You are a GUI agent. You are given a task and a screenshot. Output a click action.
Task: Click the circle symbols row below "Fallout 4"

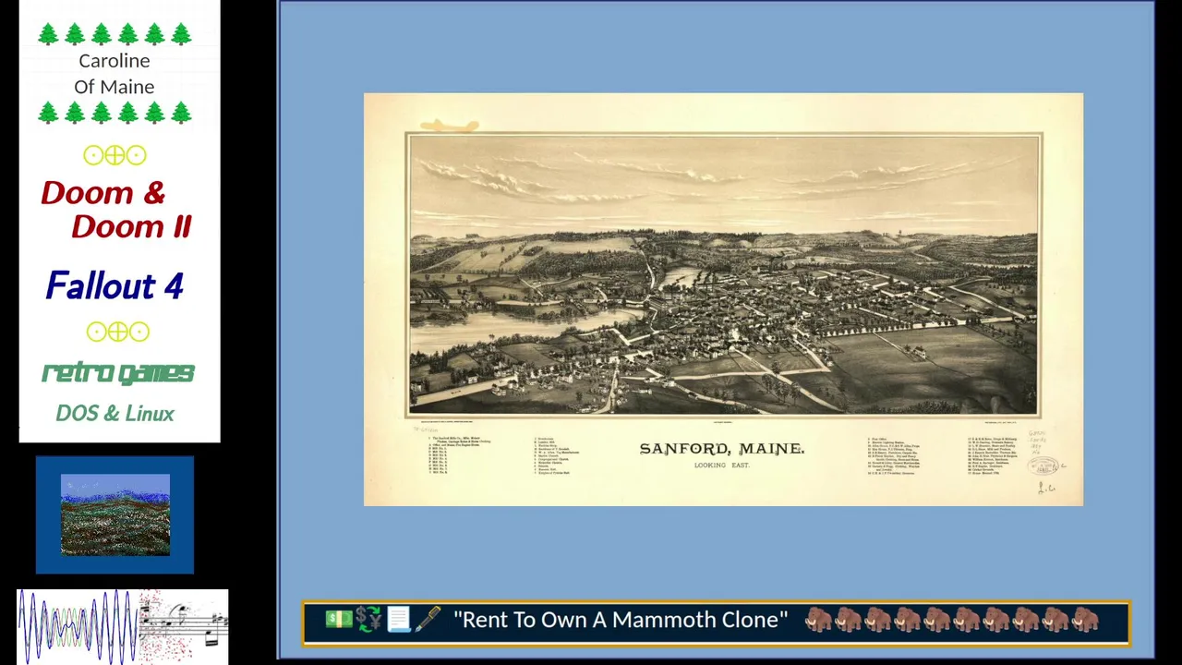click(117, 332)
